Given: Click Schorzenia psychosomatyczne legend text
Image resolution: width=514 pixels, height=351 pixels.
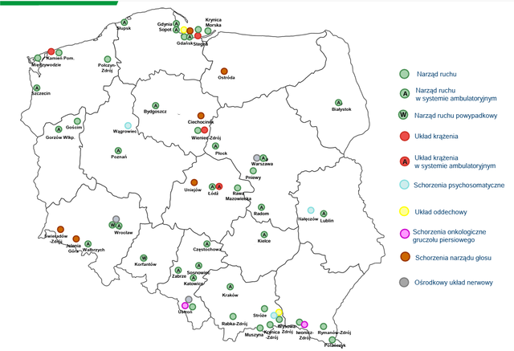Looking at the screenshot, I should 459,186.
